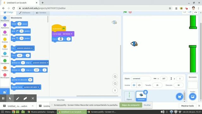The width and height of the screenshot is (202, 114).
Task: Select the Untitled-5 on Scratch browser tab
Action: click(20, 3)
